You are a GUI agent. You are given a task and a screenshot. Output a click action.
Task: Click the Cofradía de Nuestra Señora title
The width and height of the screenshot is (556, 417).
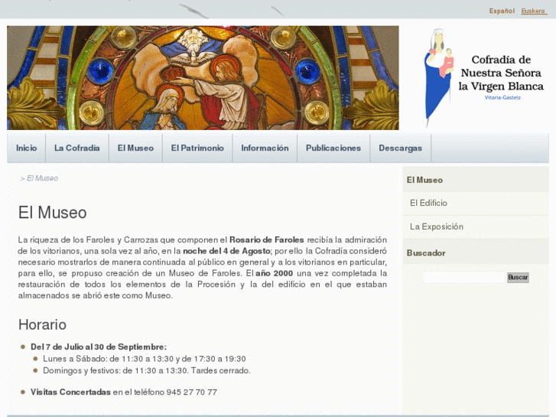point(501,73)
